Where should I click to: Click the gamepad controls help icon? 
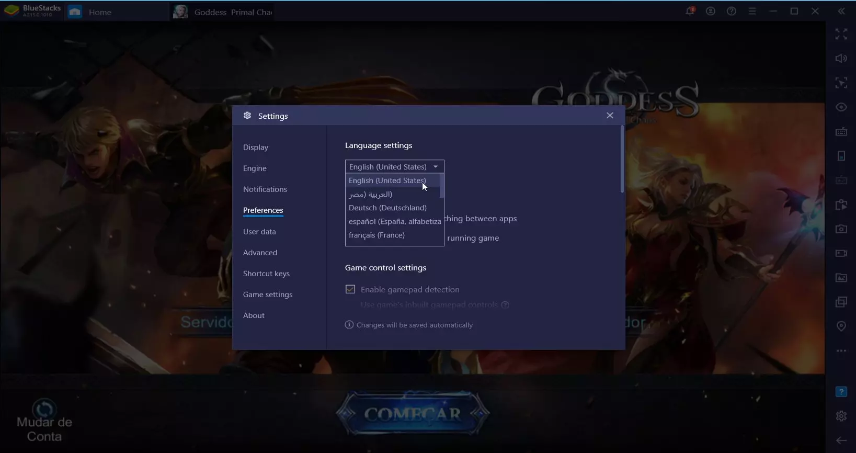(505, 305)
